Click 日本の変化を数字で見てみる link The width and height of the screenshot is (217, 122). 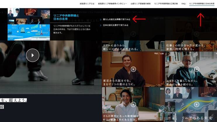pos(115,25)
